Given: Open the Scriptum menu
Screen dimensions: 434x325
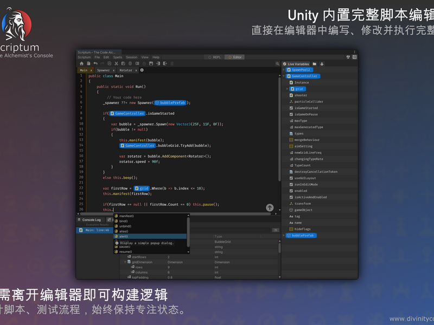Looking at the screenshot, I should pos(84,57).
